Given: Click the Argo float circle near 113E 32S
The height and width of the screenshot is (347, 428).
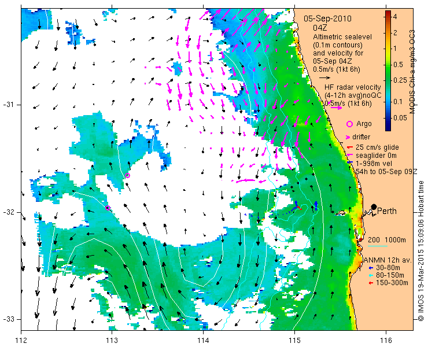Looking at the screenshot, I should (108, 208).
